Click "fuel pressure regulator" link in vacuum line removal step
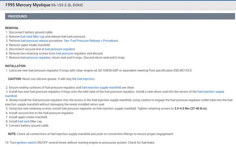This screenshot has width=236, height=147. point(60,49)
